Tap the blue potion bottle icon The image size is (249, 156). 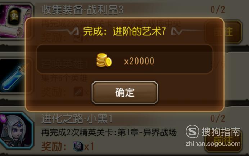pos(14,77)
